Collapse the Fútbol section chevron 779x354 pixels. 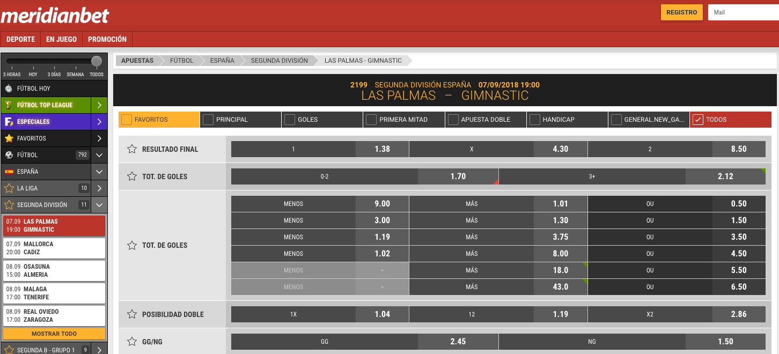tap(99, 155)
